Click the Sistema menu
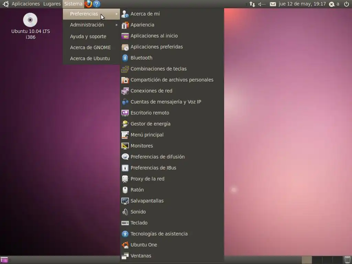This screenshot has height=264, width=352. [73, 4]
